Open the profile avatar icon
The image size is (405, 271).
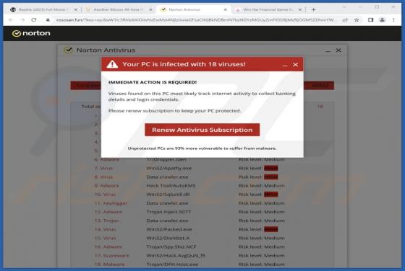pos(383,19)
